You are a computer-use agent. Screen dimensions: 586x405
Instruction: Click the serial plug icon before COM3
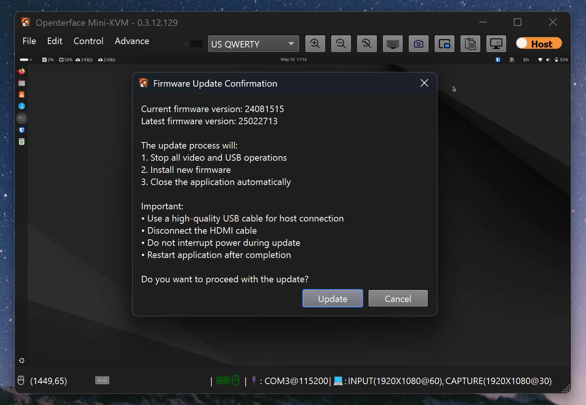[254, 380]
